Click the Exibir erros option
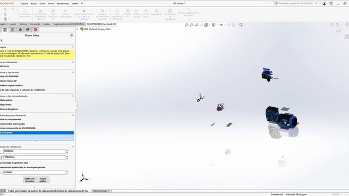The height and width of the screenshot is (196, 349). pos(5,66)
